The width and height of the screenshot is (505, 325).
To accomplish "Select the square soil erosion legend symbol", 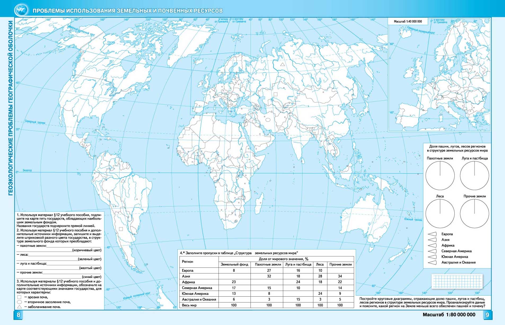I will [19, 297].
